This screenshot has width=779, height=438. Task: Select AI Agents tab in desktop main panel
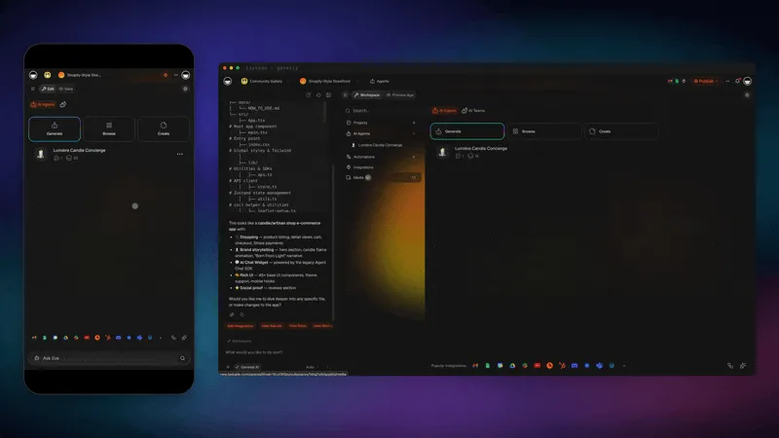point(445,111)
